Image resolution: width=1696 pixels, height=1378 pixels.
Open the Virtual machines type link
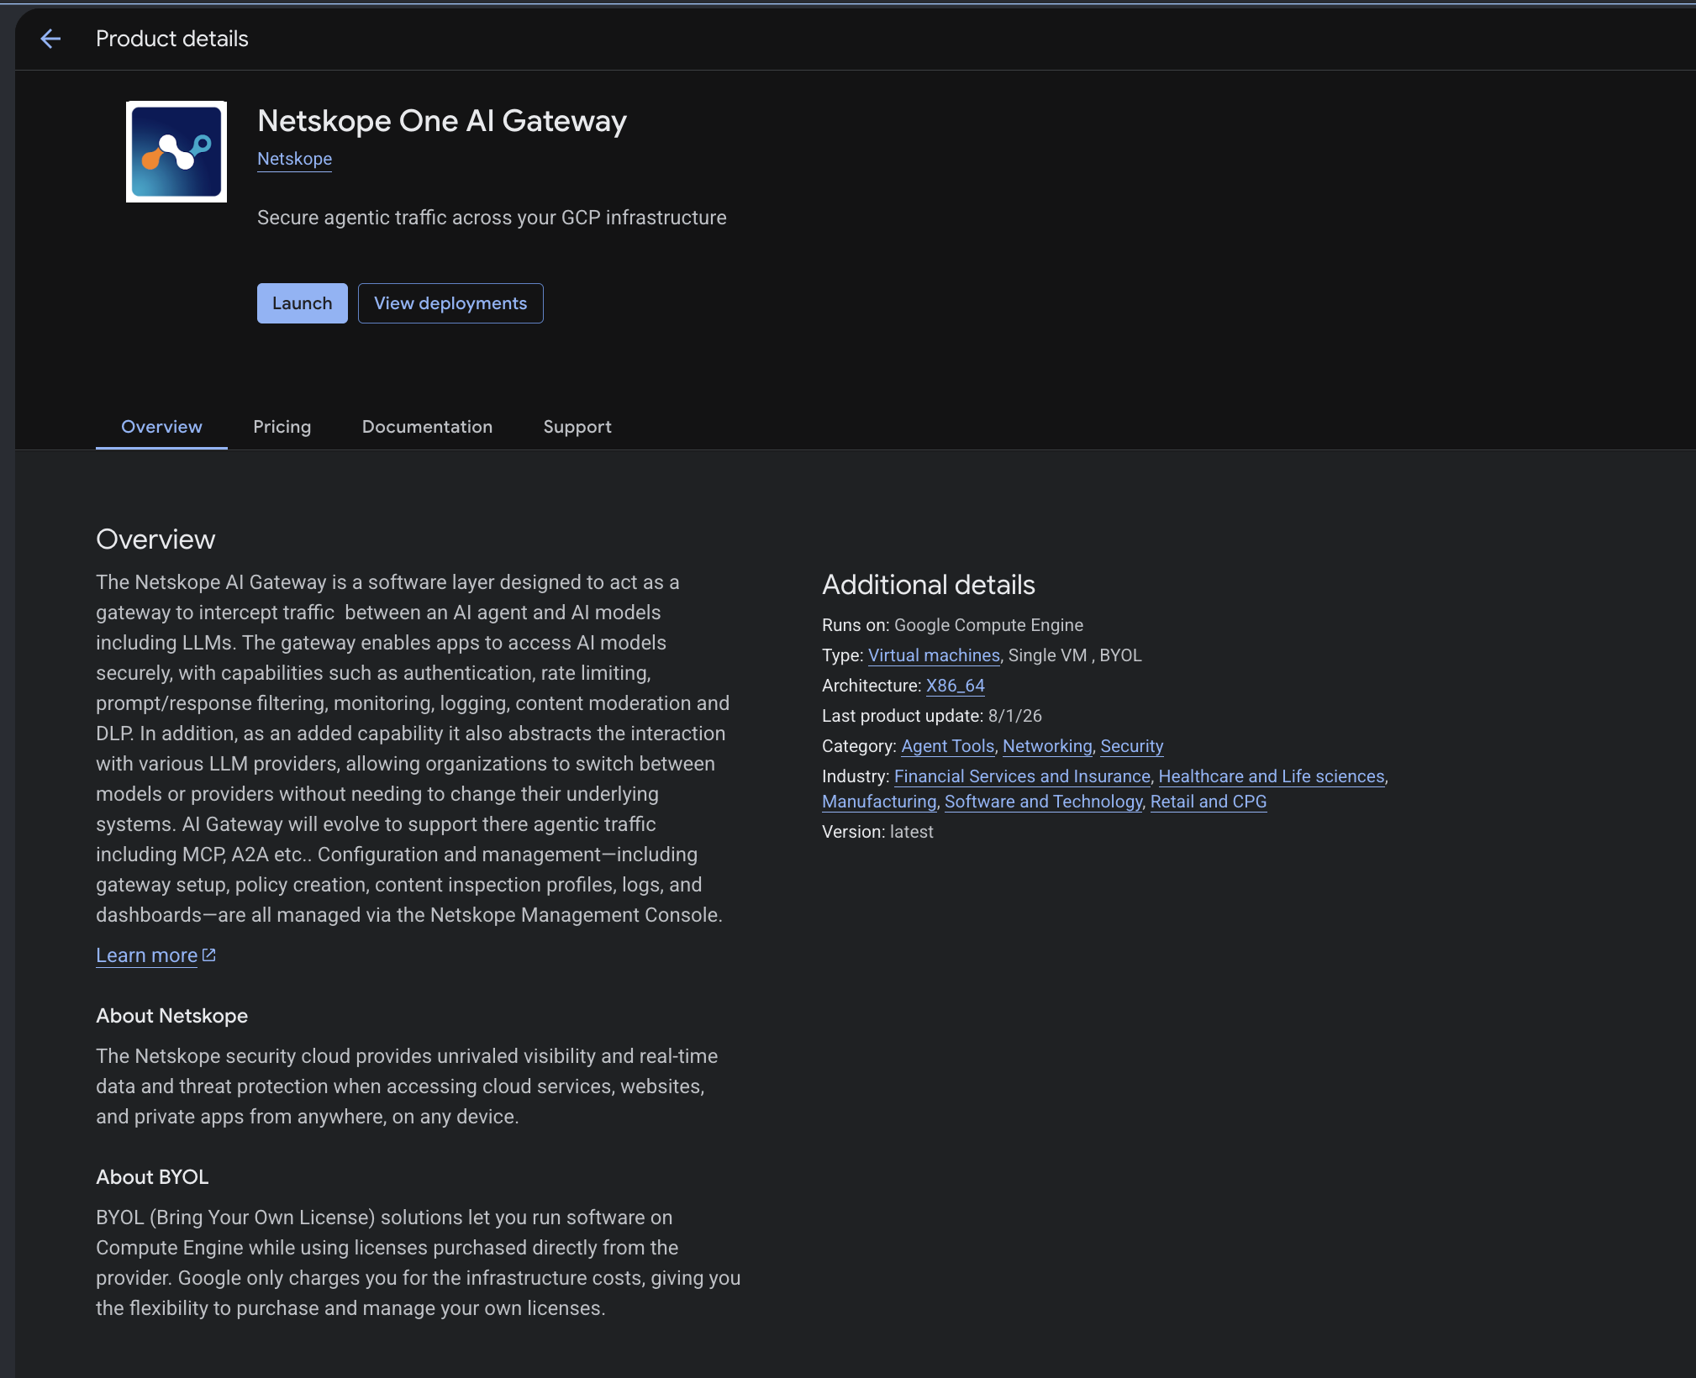pos(934,655)
